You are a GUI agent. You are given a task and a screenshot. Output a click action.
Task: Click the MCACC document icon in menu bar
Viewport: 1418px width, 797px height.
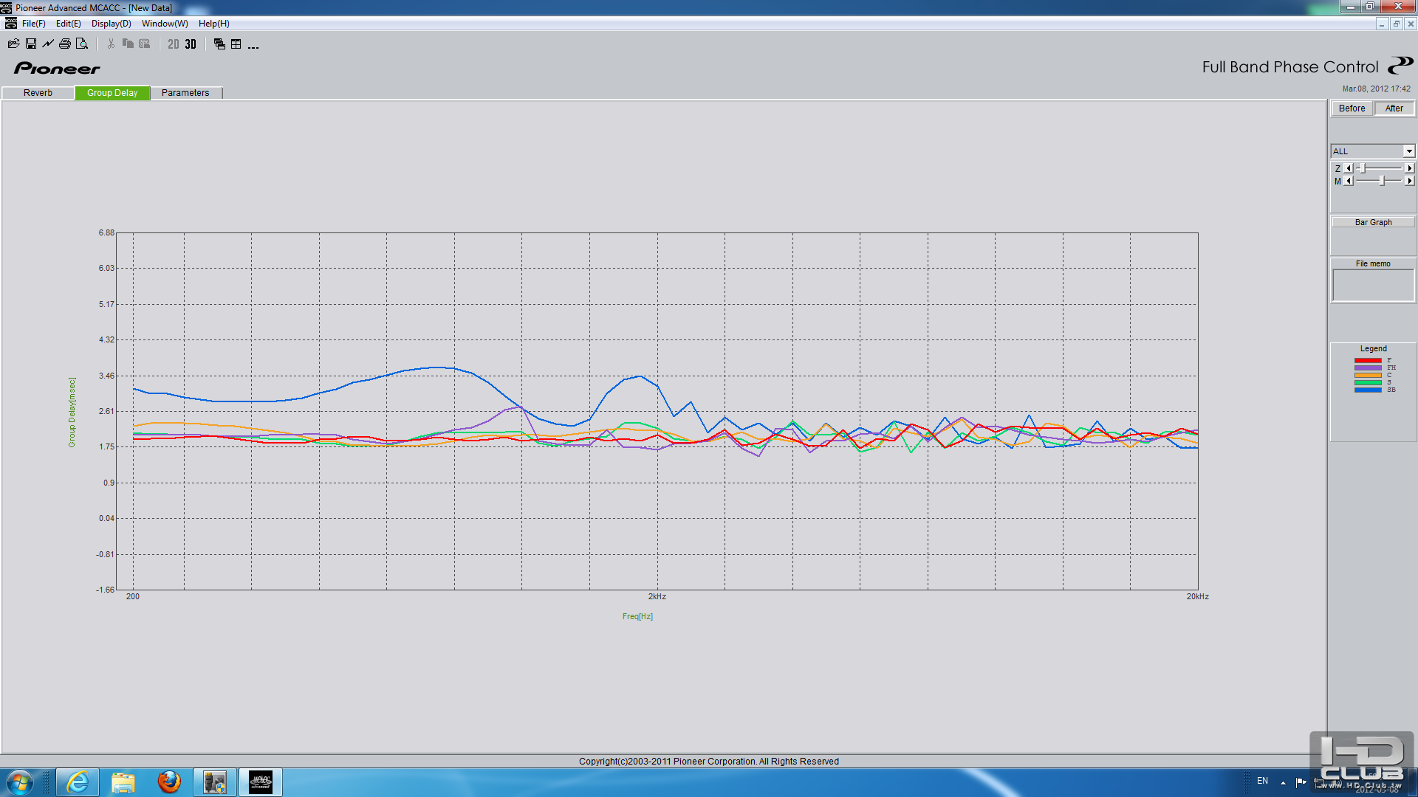click(x=10, y=24)
